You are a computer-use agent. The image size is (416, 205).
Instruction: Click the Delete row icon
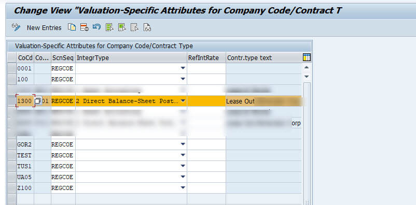pyautogui.click(x=85, y=27)
